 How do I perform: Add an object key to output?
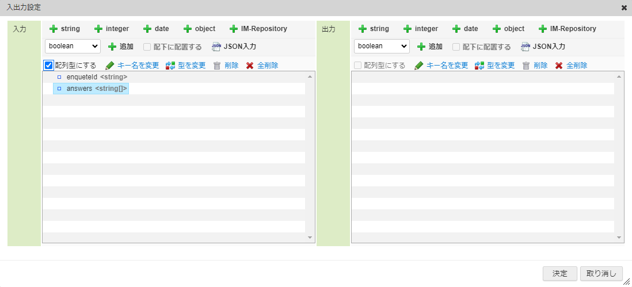(x=508, y=29)
